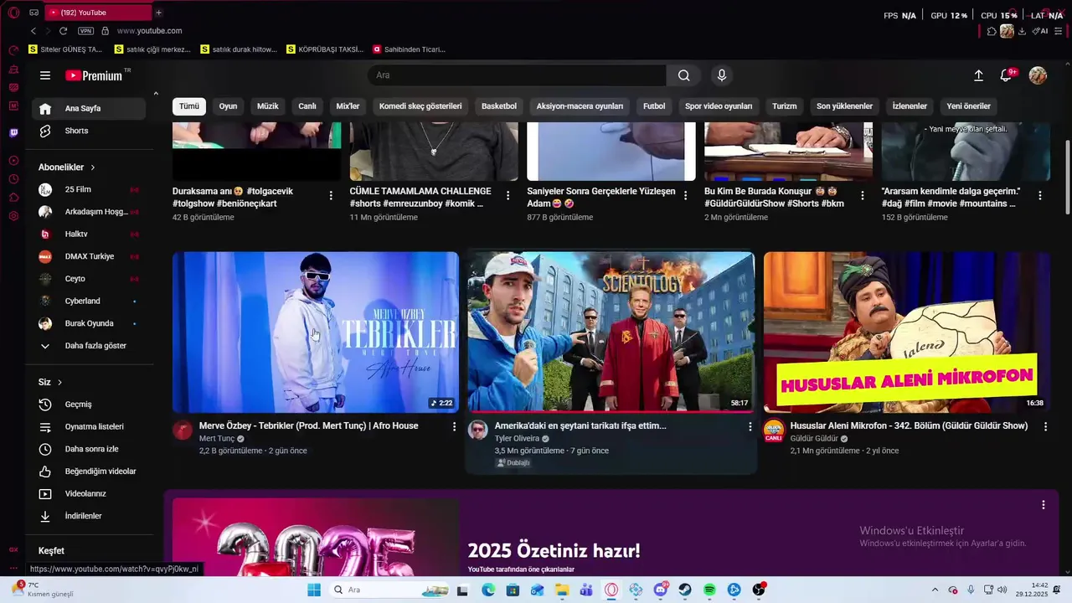
Task: Start voice search with microphone icon
Action: click(722, 75)
